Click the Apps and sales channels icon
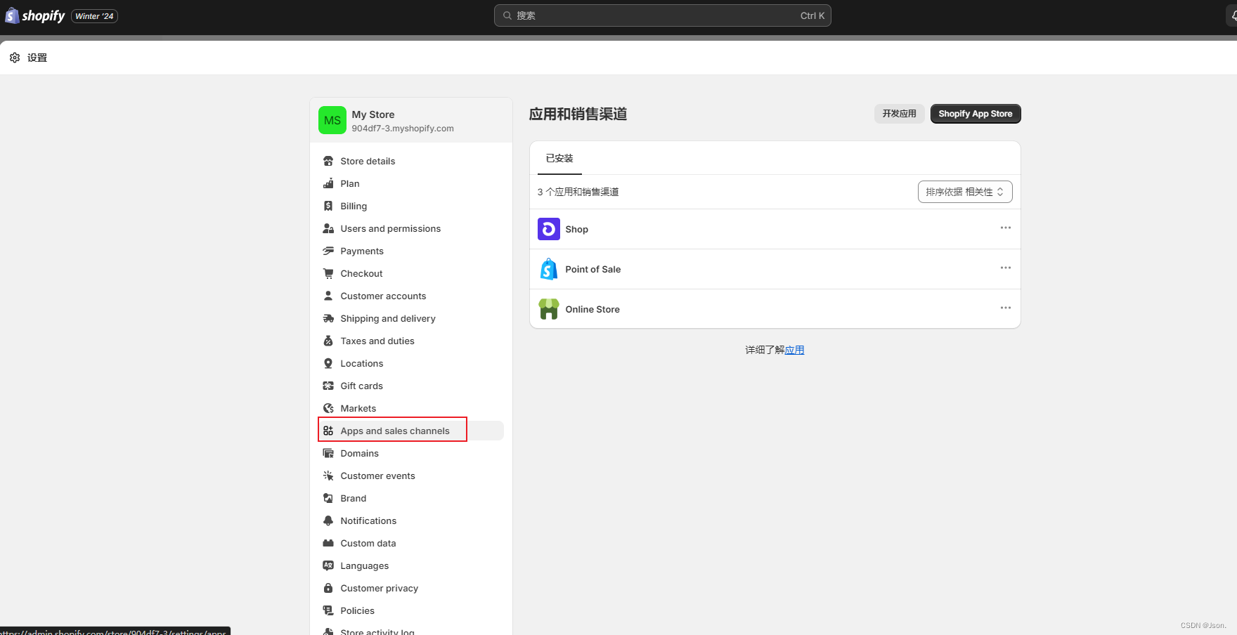 [x=328, y=431]
